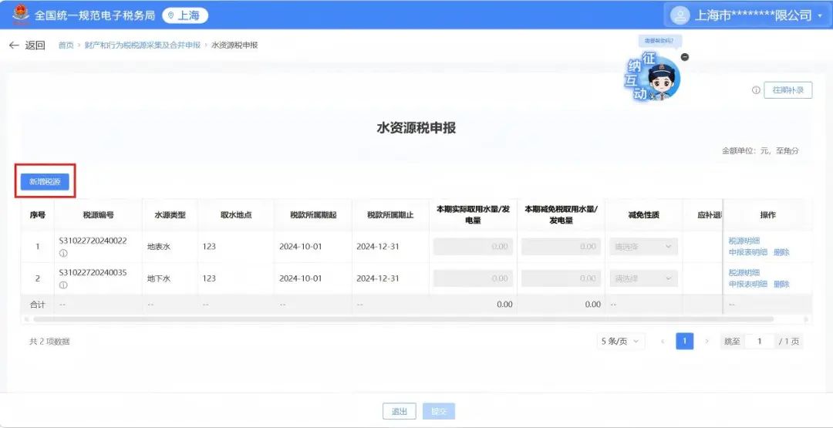Open 减免性质 dropdown for row 2
Image resolution: width=833 pixels, height=428 pixels.
coord(642,278)
